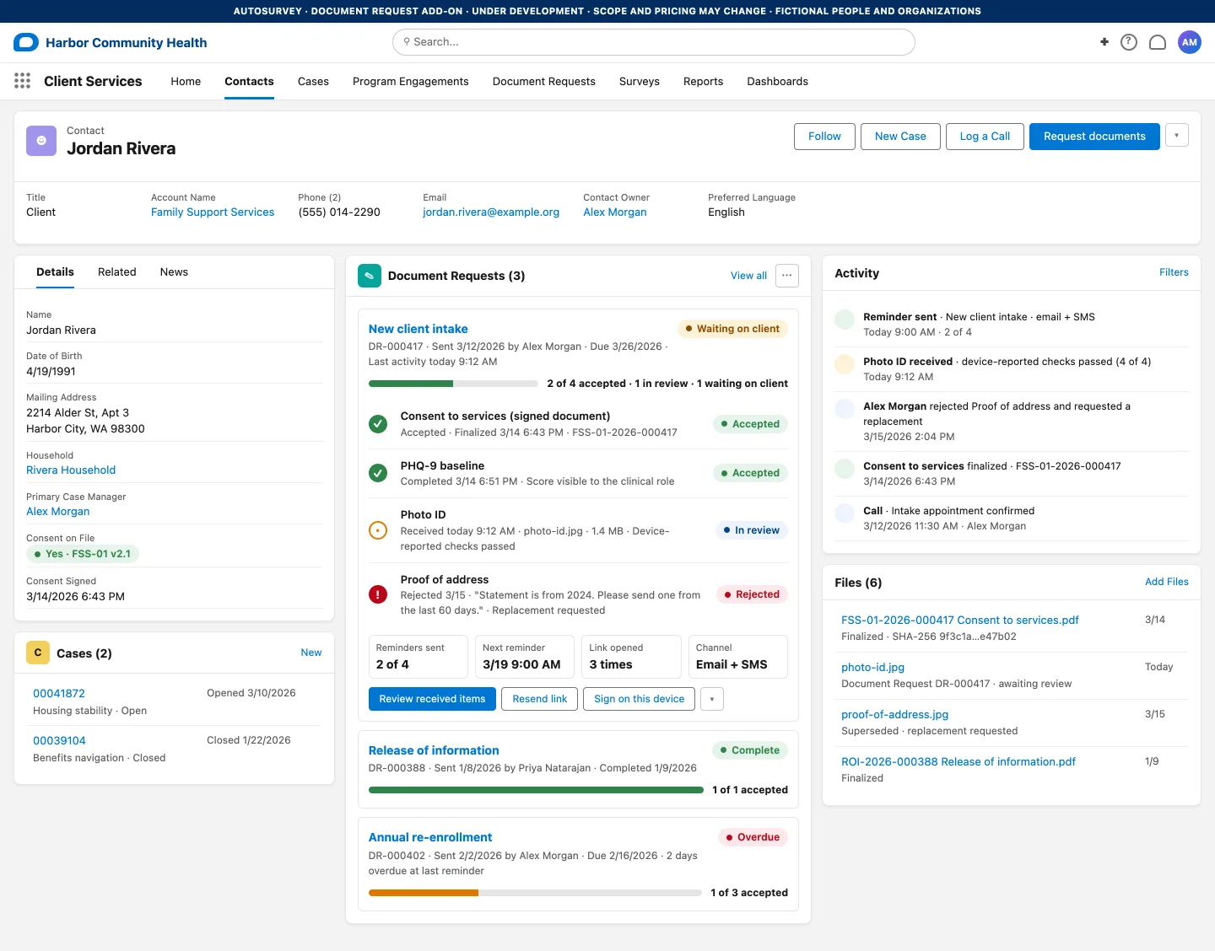
Task: Open the Rivera Household link
Action: point(71,470)
